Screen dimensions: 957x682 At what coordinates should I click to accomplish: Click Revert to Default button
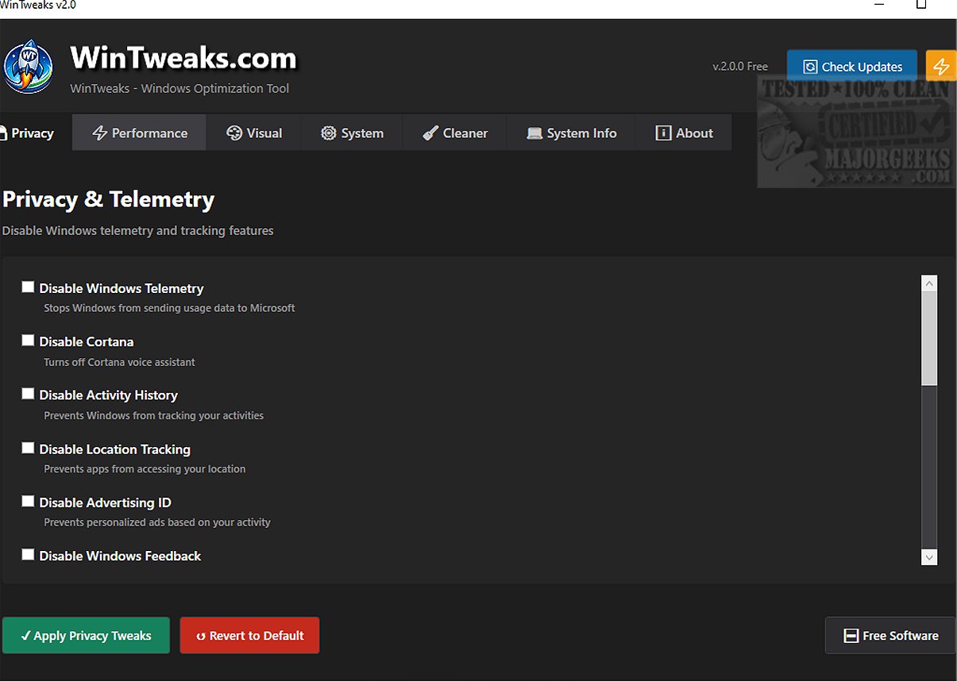249,635
